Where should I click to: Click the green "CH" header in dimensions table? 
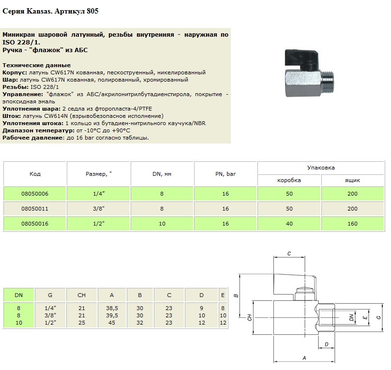[x=82, y=295]
